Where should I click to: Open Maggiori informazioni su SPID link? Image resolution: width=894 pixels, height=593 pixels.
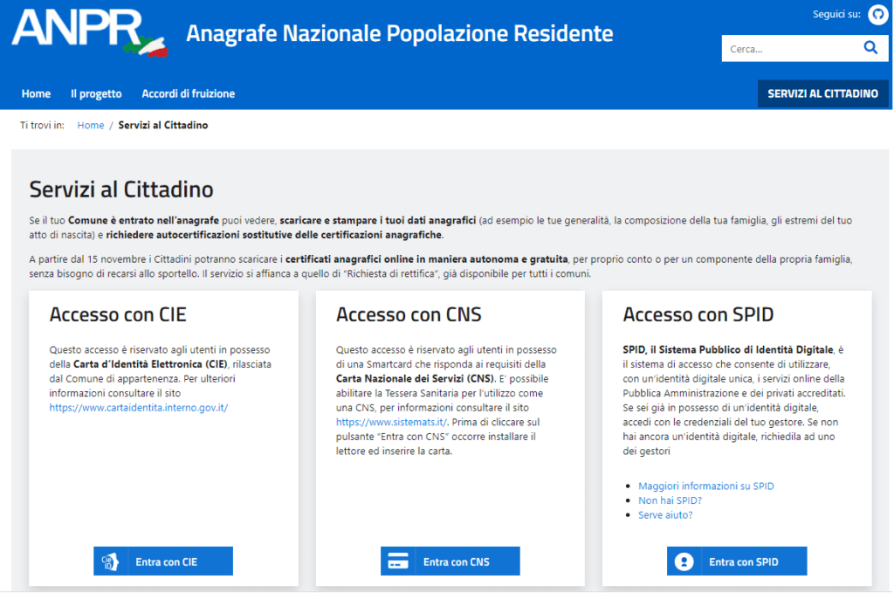pos(705,486)
